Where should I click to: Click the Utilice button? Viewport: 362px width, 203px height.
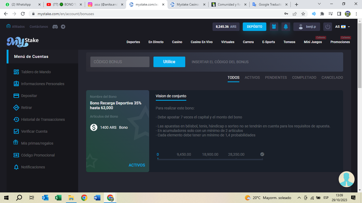169,62
